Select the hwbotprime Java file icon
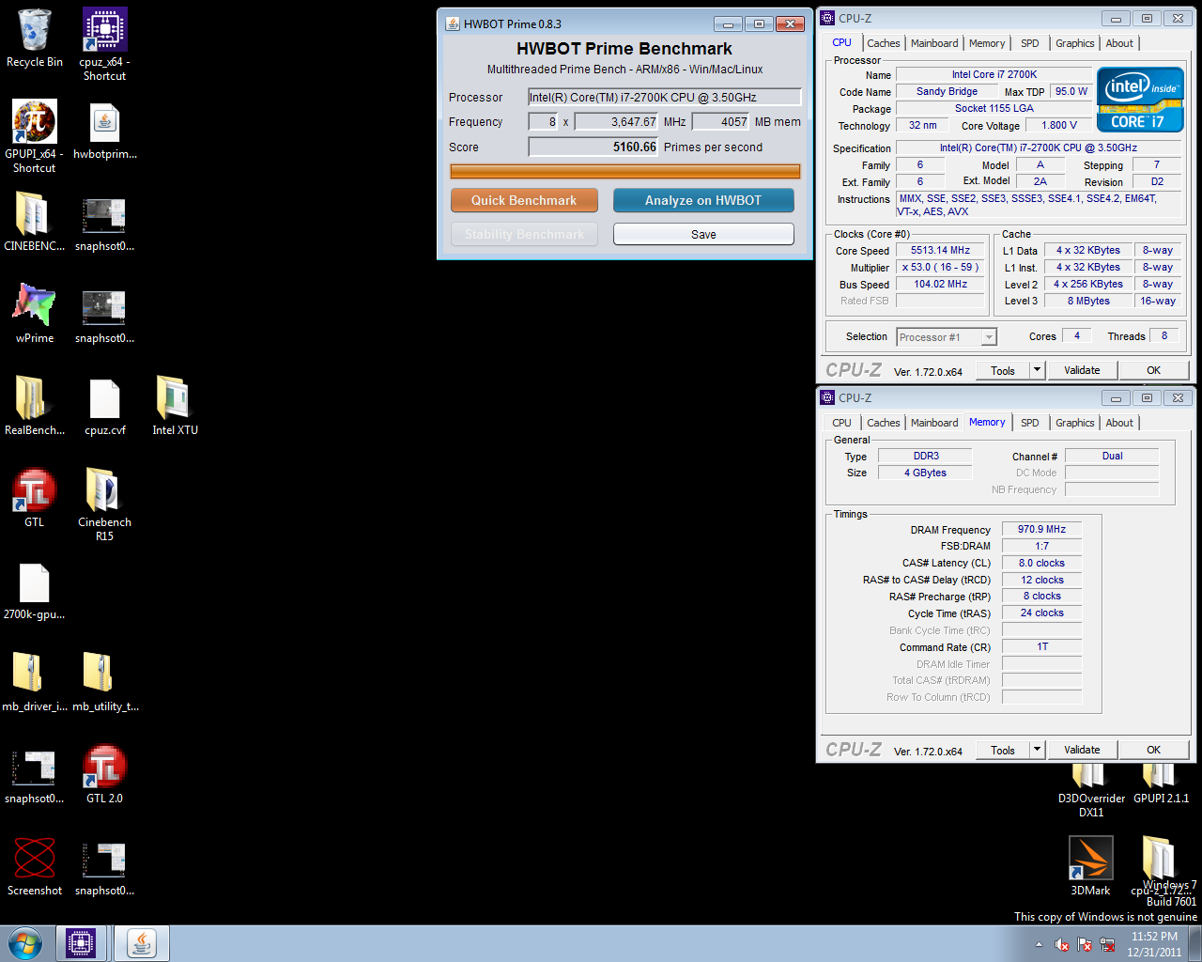1202x962 pixels. [104, 130]
